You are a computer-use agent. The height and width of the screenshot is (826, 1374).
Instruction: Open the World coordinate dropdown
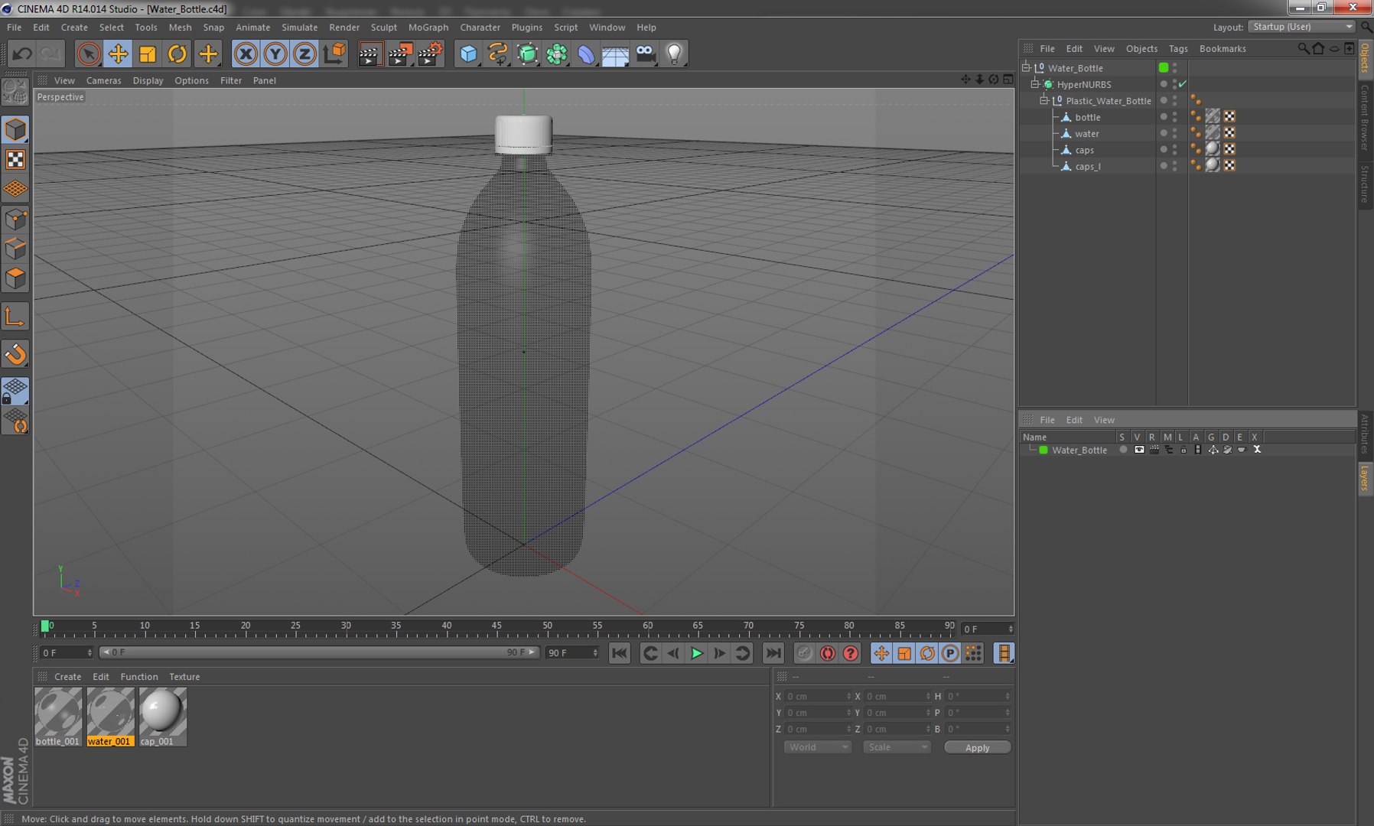(x=817, y=747)
